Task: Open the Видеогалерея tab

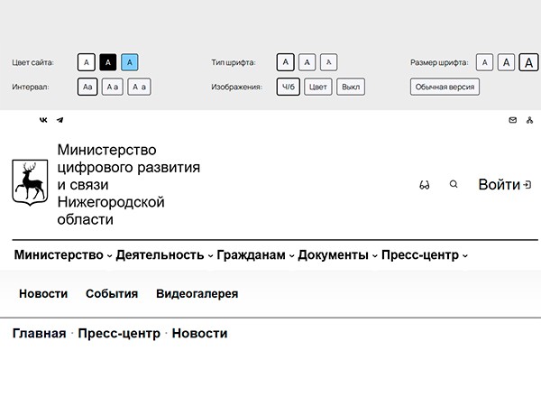Action: tap(197, 294)
